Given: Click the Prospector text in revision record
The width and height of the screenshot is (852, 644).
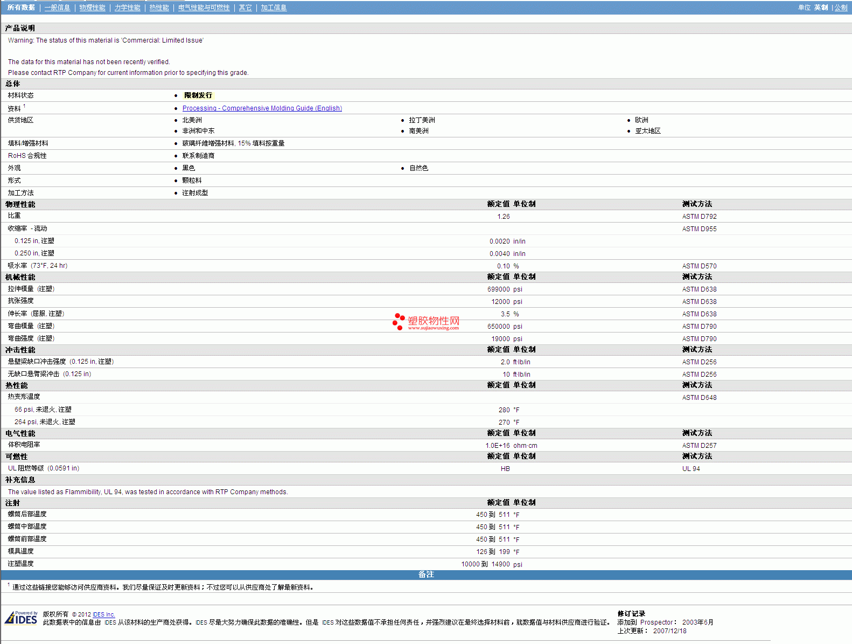Looking at the screenshot, I should click(657, 622).
